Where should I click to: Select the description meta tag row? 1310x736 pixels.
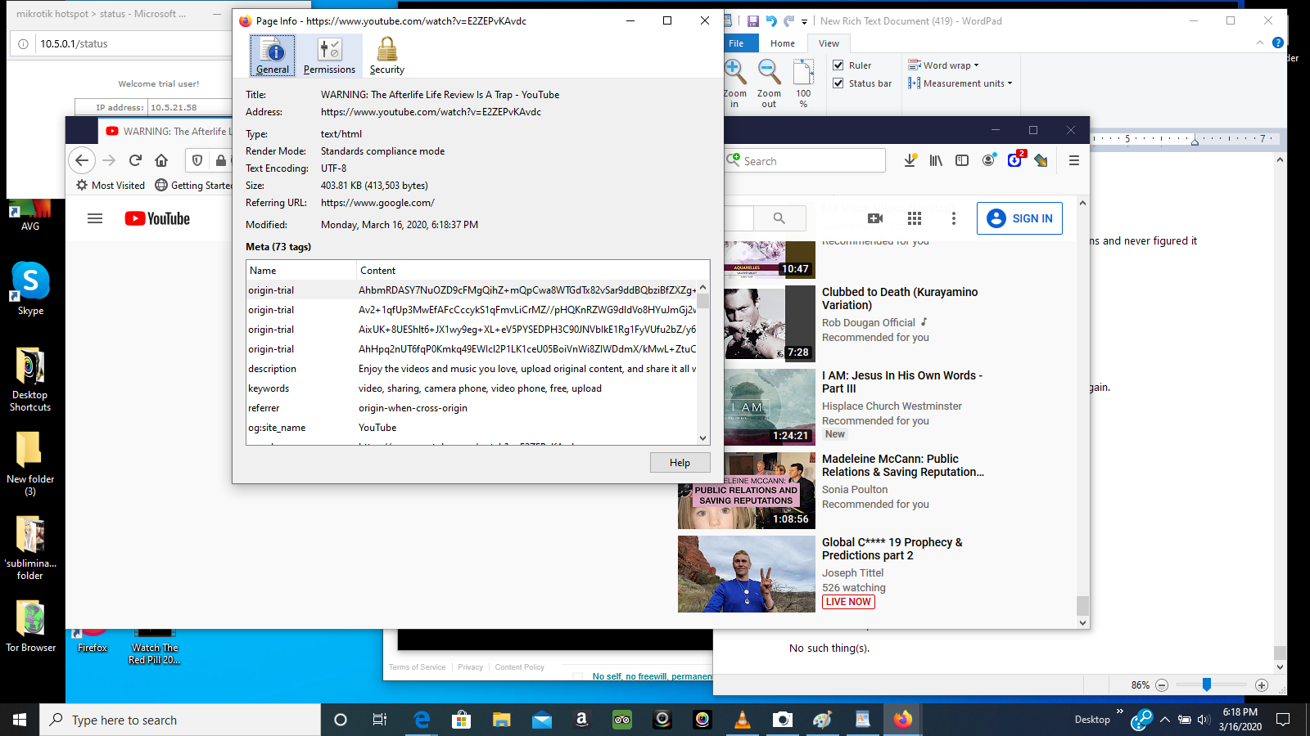472,369
